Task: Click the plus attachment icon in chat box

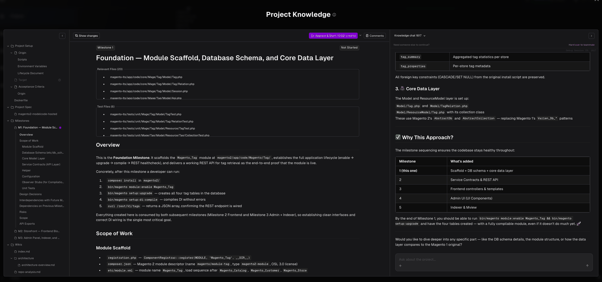Action: coord(400,266)
